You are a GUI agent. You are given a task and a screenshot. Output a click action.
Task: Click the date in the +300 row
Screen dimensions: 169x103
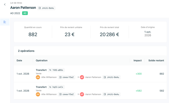(23, 74)
